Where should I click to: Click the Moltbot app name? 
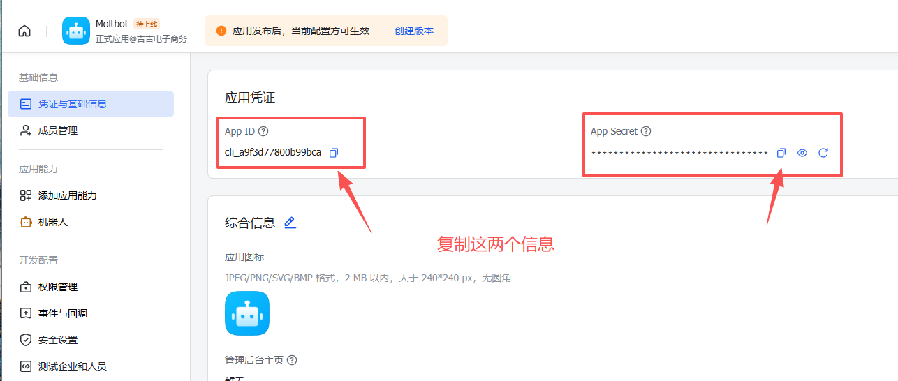tap(112, 24)
